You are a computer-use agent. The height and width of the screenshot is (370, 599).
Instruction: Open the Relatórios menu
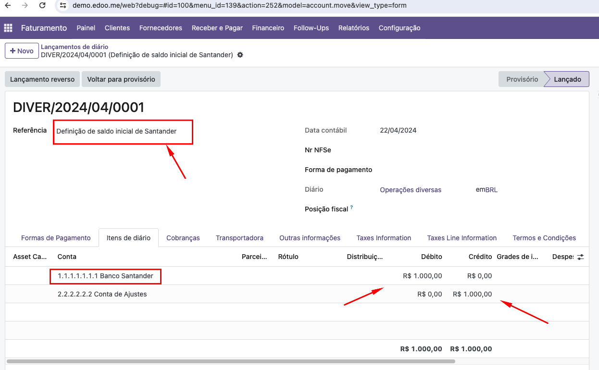tap(354, 28)
